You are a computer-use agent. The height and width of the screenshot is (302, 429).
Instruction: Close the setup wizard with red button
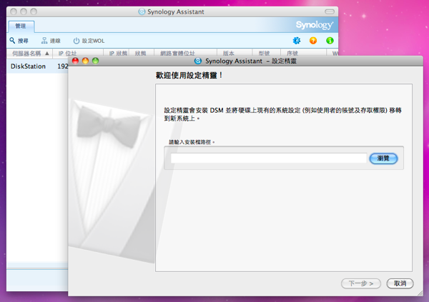[x=75, y=61]
